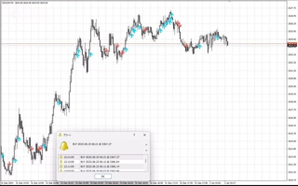Click the leftmost 31 Dec 2024 time label

pyautogui.click(x=7, y=183)
